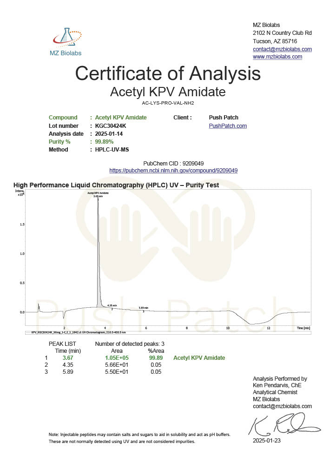Select the green Compound label
Image resolution: width=336 pixels, height=476 pixels.
click(63, 118)
